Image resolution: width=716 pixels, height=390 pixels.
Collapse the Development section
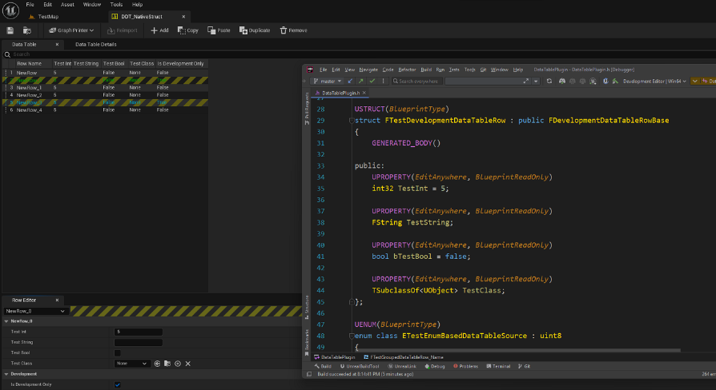pyautogui.click(x=6, y=374)
